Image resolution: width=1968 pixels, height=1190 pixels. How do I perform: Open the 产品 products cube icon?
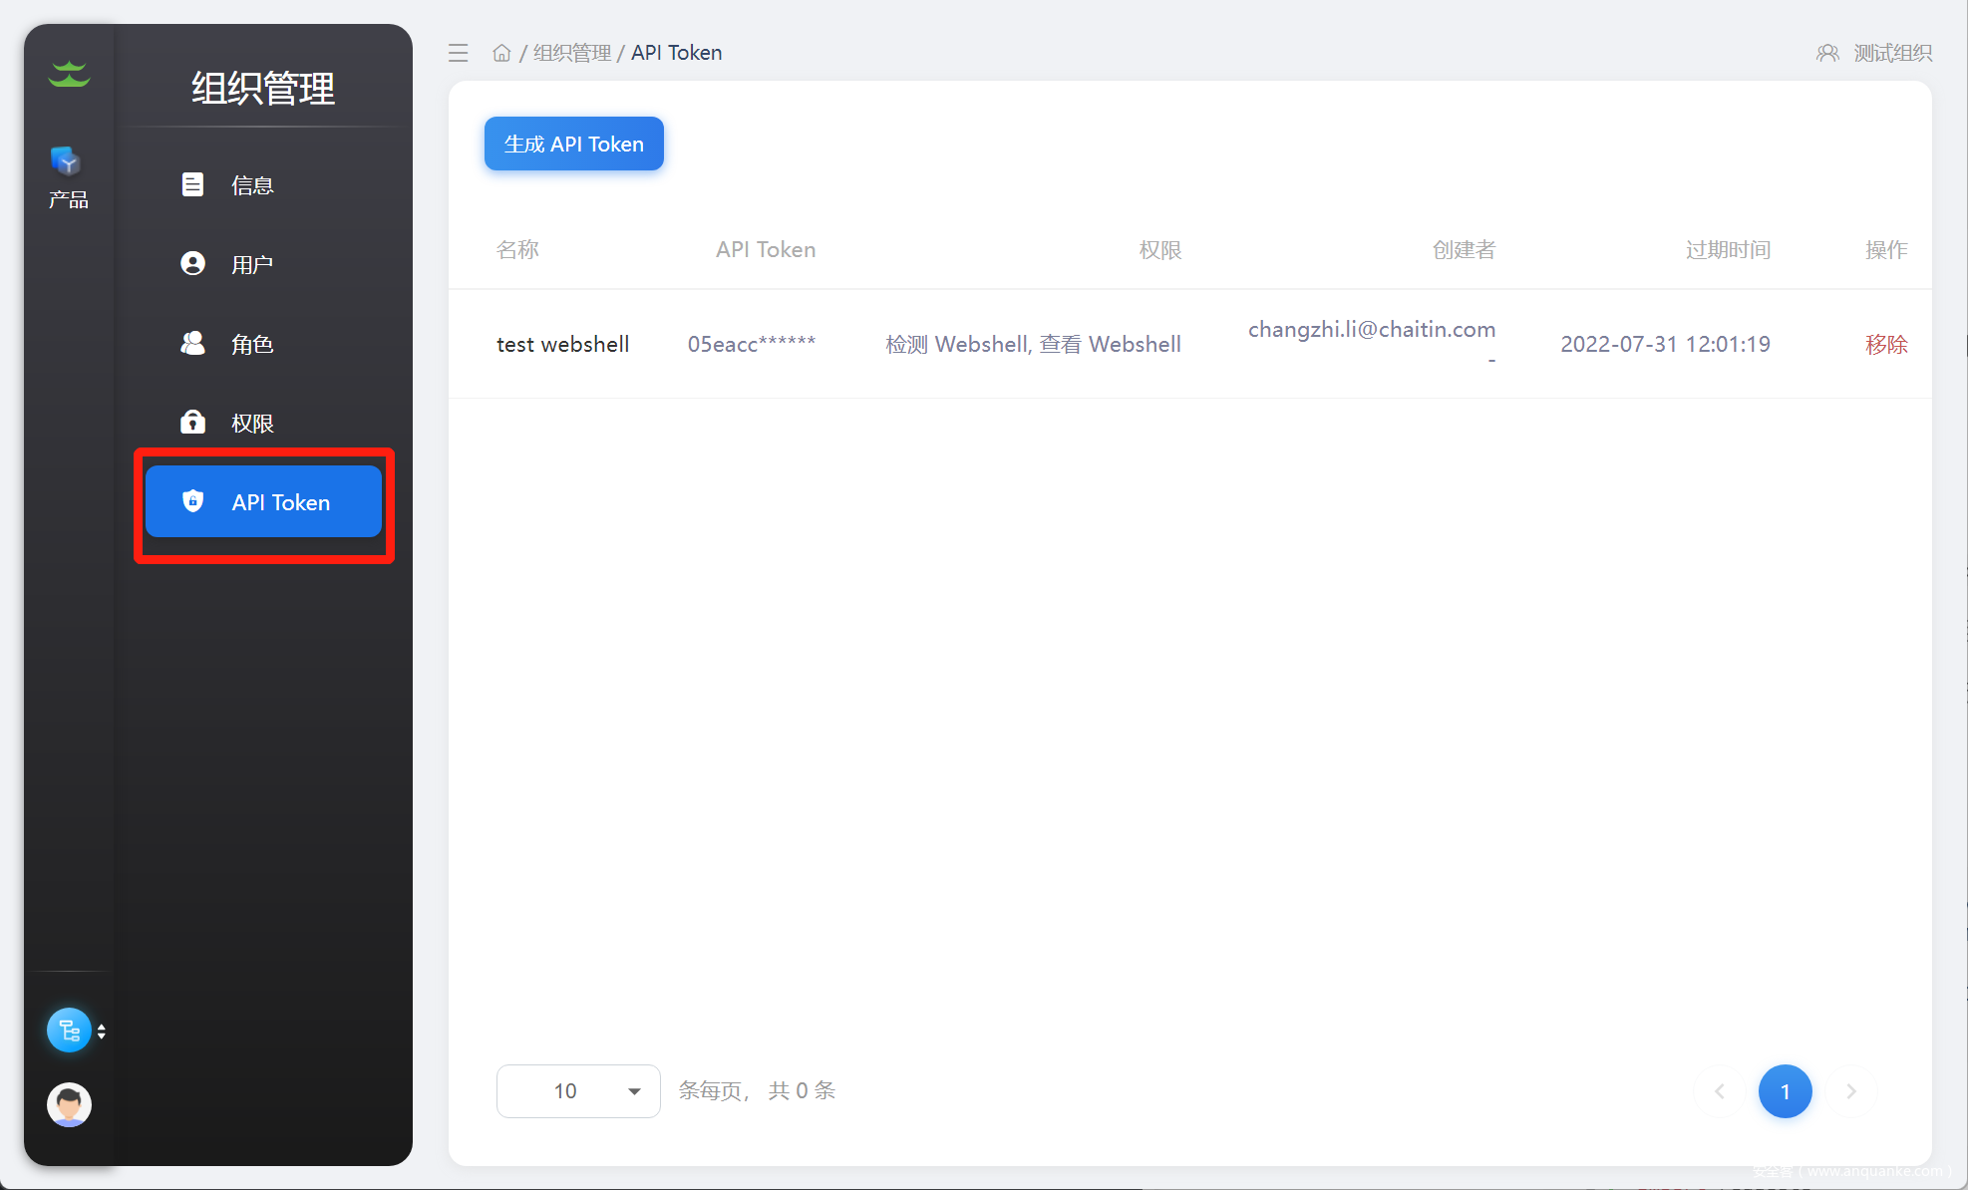pos(67,161)
